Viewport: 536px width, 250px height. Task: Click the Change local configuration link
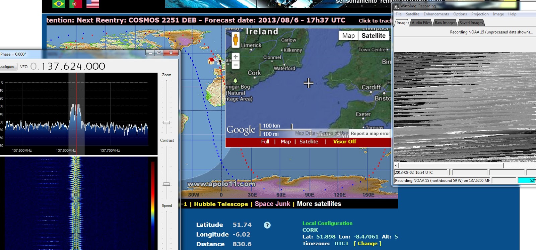point(367,244)
